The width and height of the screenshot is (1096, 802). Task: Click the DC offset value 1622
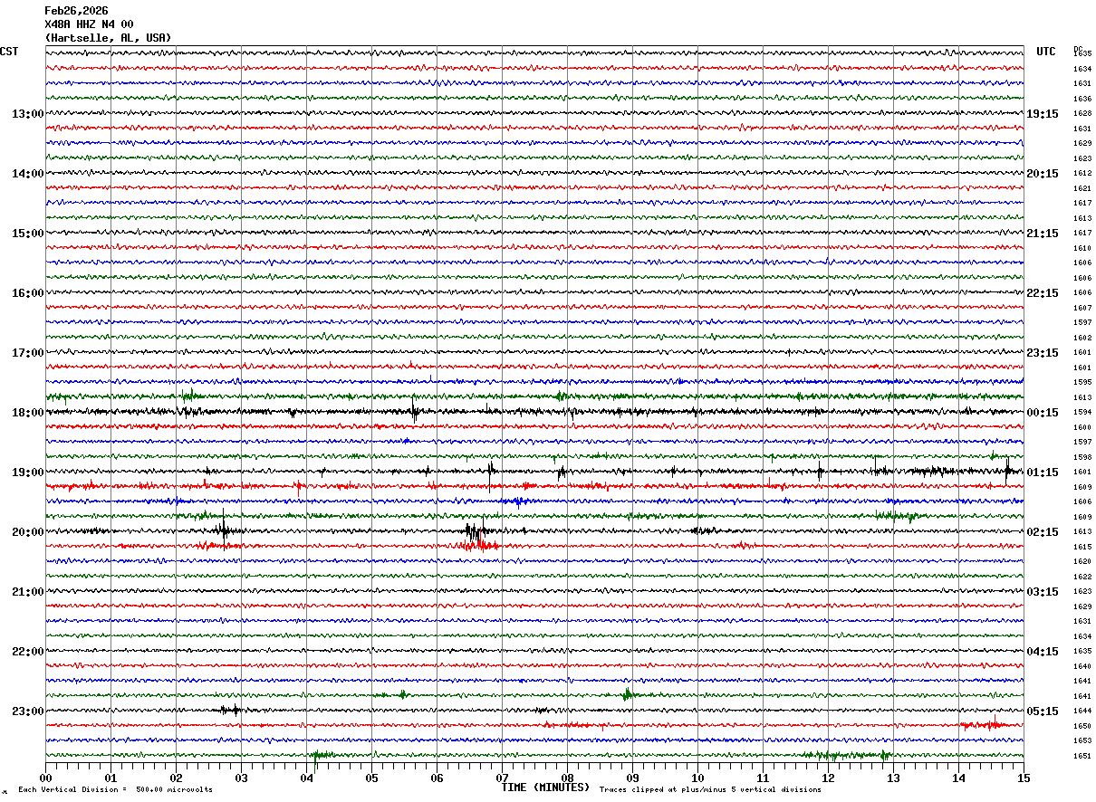(1082, 577)
